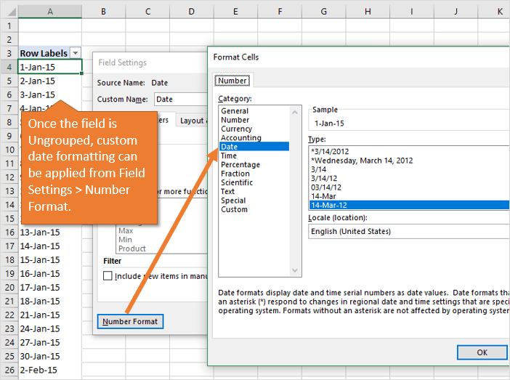Click row 20 header
Screen dimensions: 510x380
tap(8, 288)
